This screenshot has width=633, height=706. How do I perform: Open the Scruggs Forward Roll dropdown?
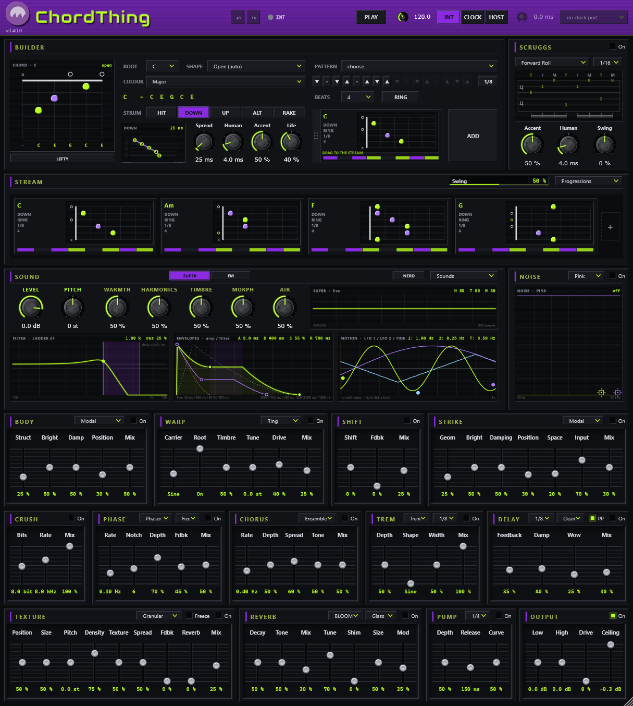point(552,63)
